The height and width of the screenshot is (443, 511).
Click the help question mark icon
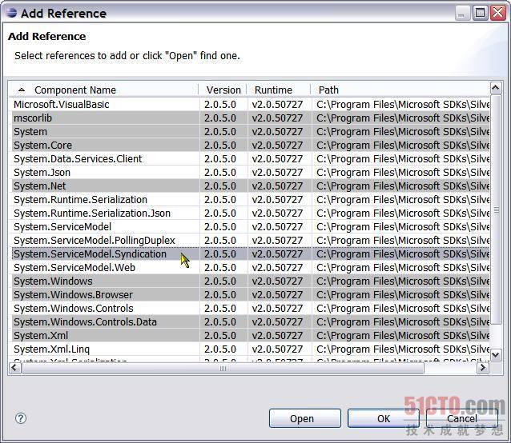coord(21,418)
